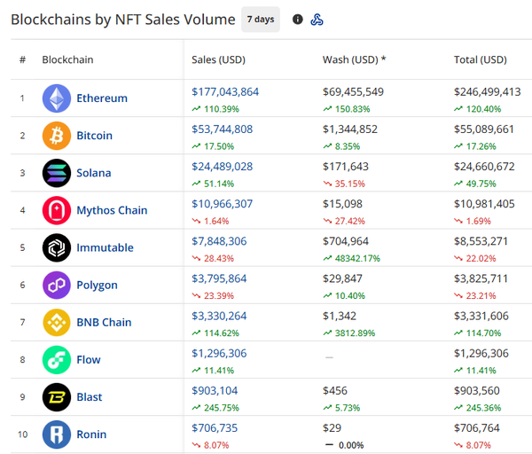Open the 7 days time range selector

[260, 20]
